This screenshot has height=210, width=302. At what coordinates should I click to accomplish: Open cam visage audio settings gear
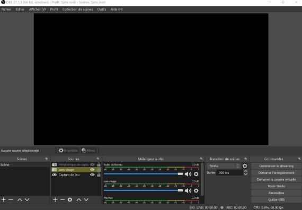[x=196, y=191]
